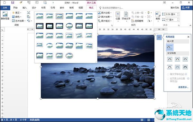
Task: Select the Square text wrapping icon
Action: (170, 59)
